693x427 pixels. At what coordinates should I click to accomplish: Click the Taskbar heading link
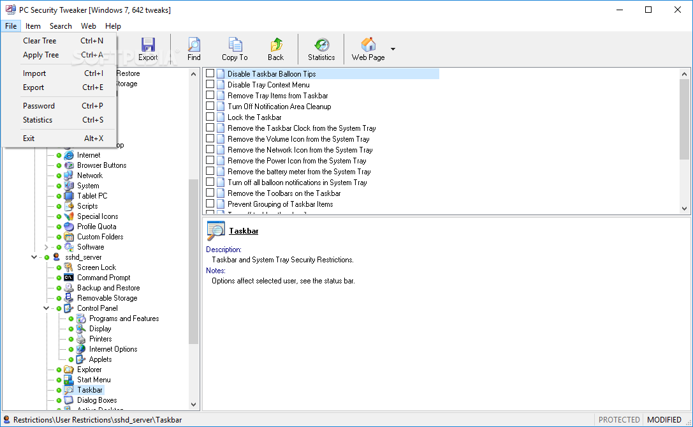244,231
